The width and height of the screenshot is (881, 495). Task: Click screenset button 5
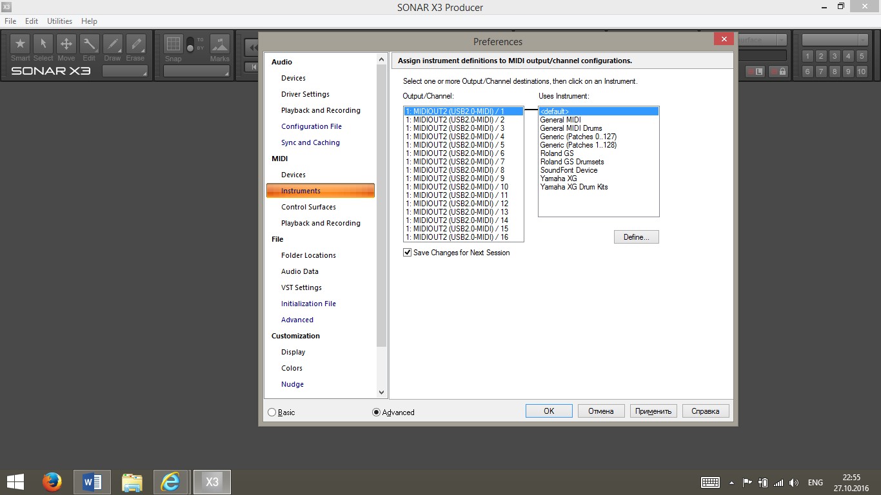point(862,56)
